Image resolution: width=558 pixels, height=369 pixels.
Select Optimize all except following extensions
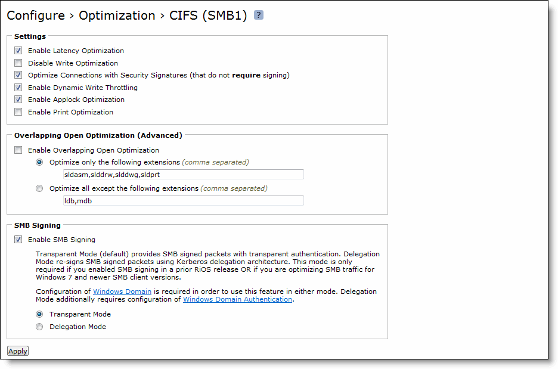coord(40,188)
